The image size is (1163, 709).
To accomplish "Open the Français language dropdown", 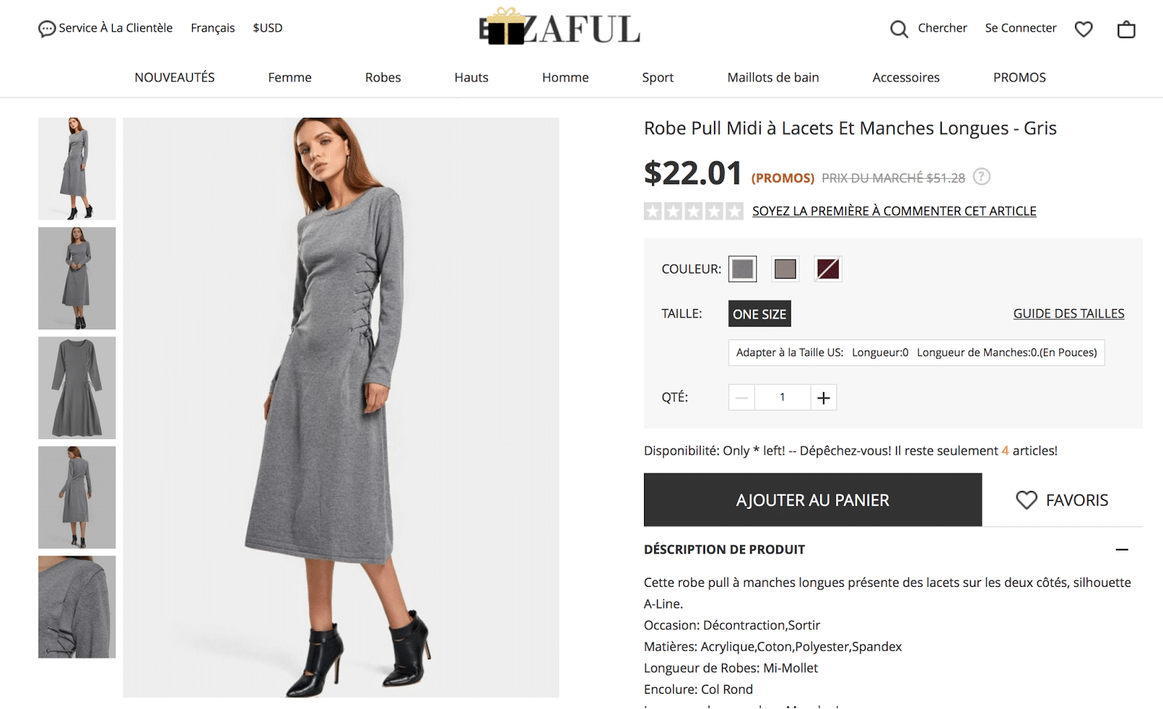I will (x=213, y=28).
